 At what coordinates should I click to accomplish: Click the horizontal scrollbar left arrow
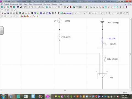1,90
